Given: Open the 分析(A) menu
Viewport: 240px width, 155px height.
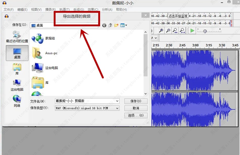Looking at the screenshot, I should 107,10.
